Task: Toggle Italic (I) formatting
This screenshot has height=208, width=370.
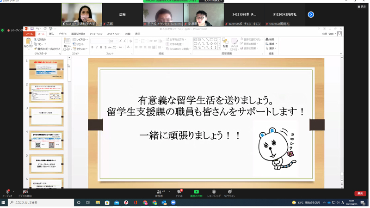Action: [x=97, y=47]
